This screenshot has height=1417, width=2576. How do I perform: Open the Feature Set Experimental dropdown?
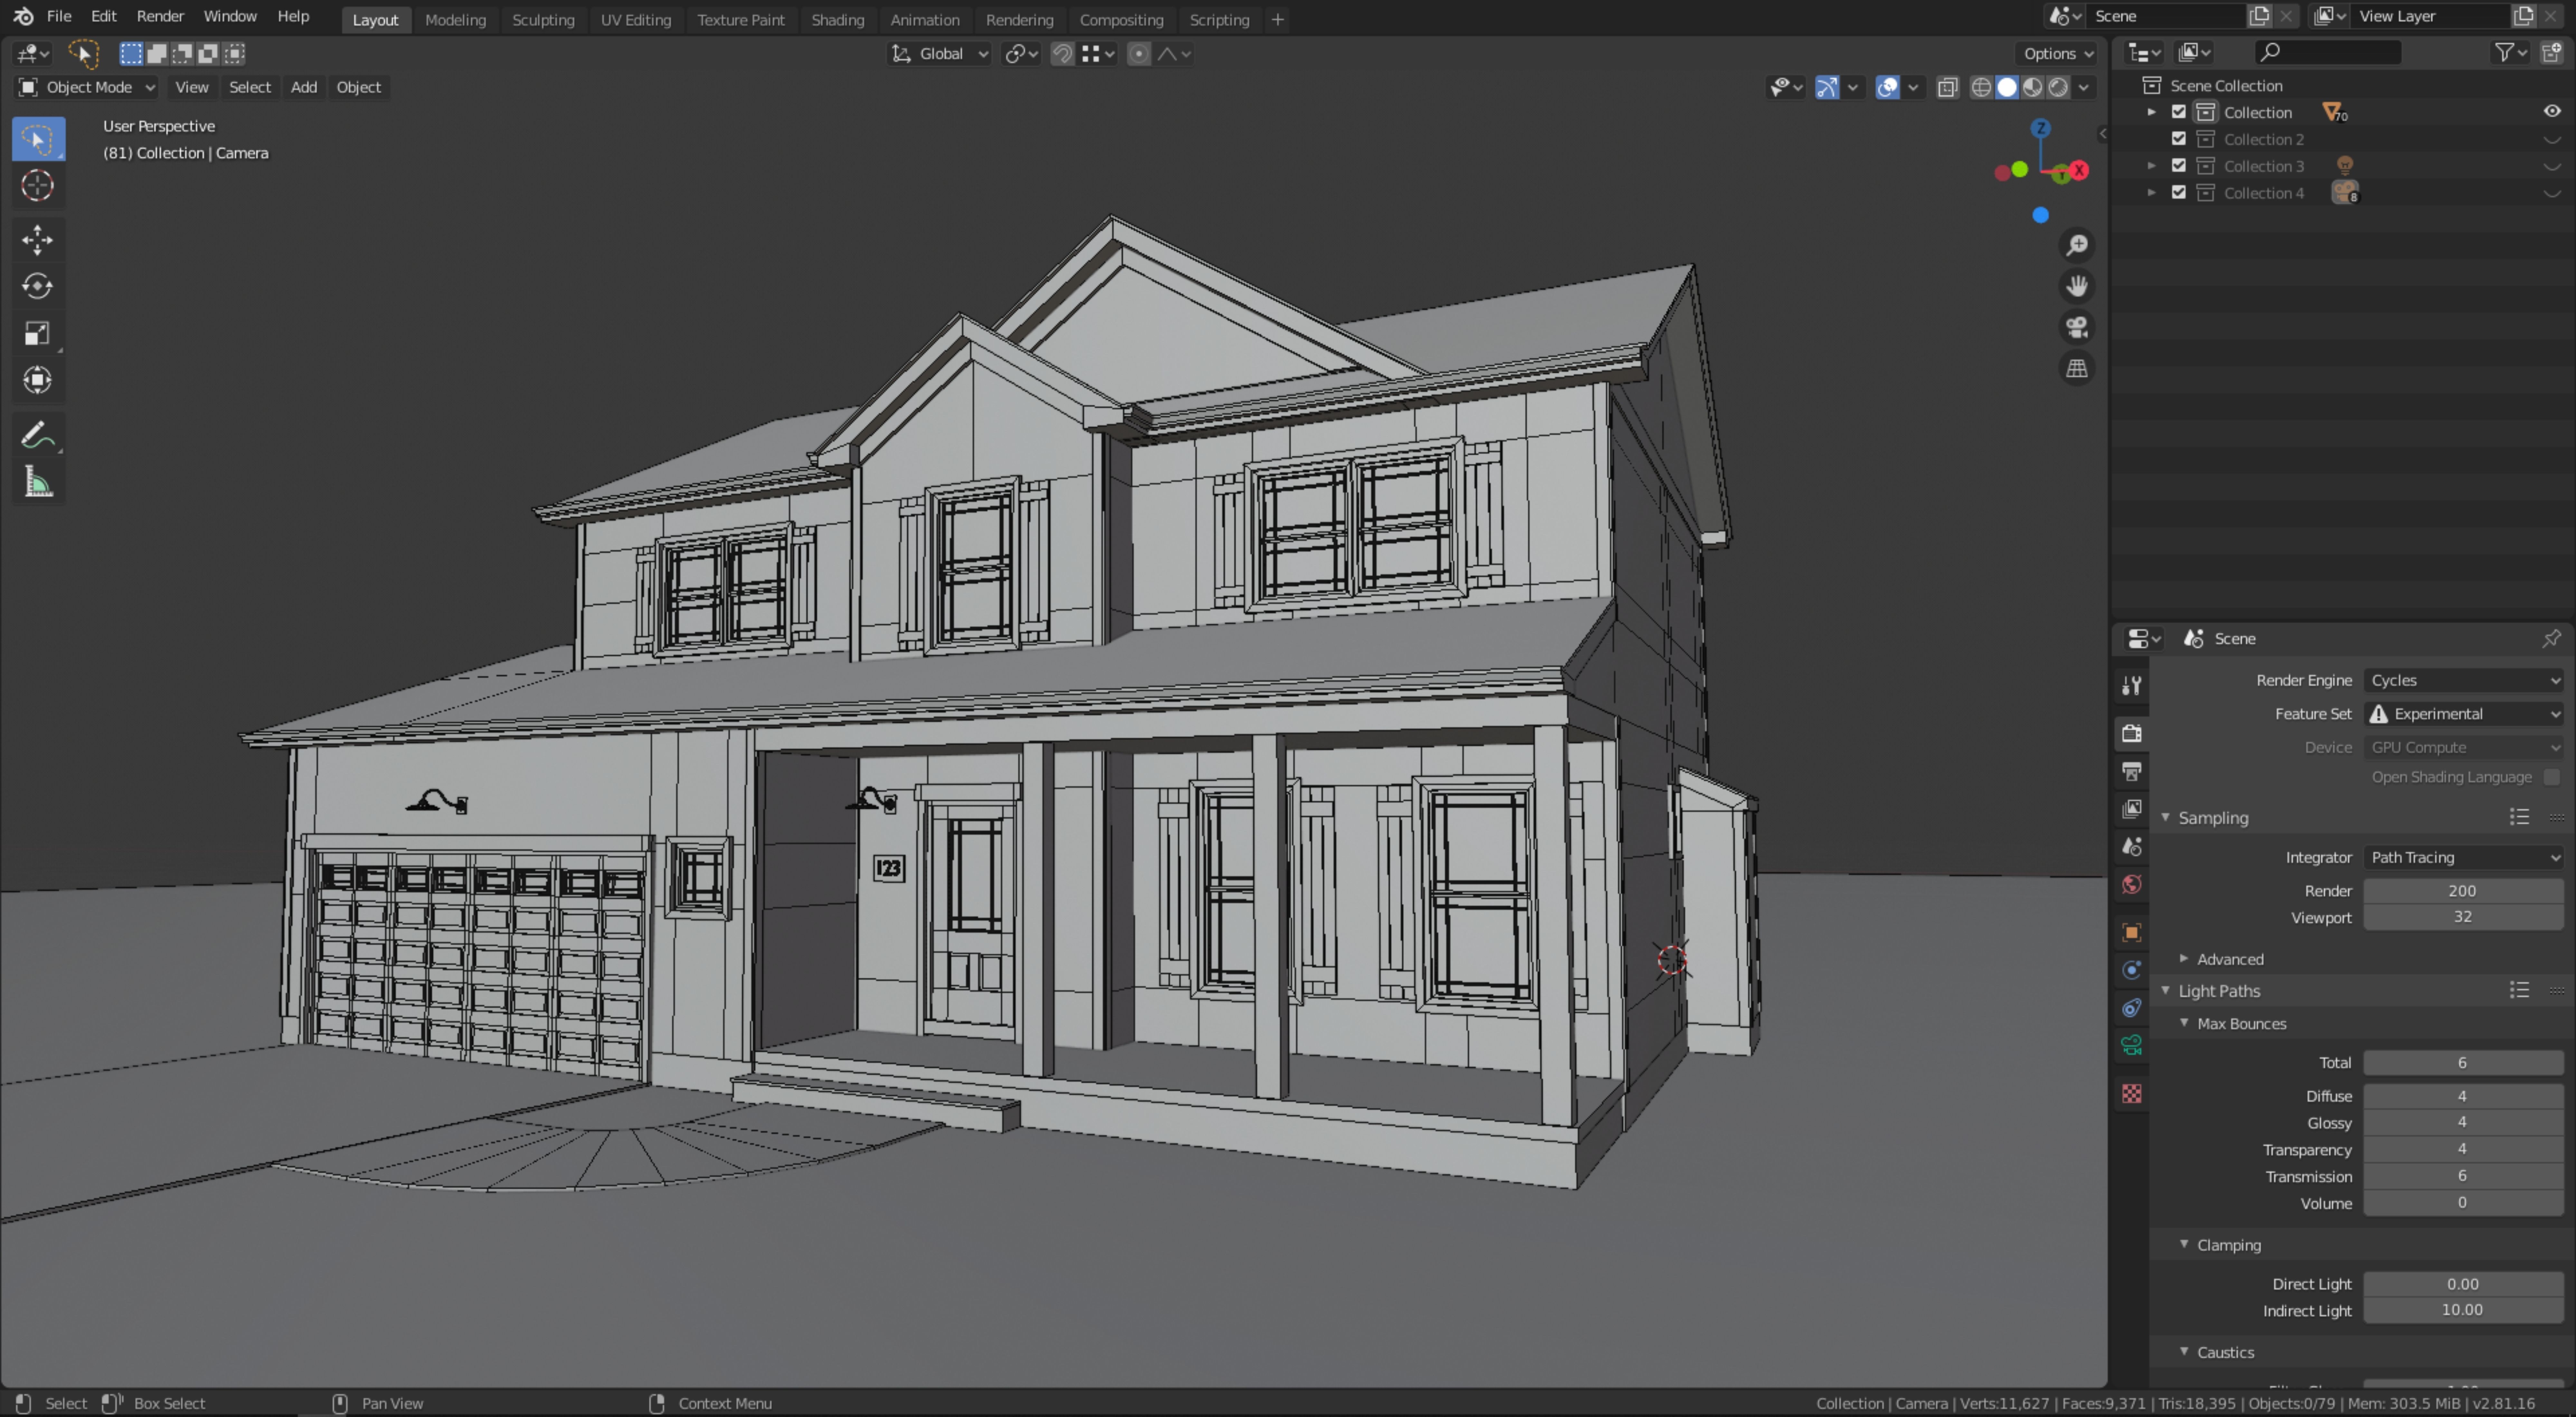click(2463, 714)
